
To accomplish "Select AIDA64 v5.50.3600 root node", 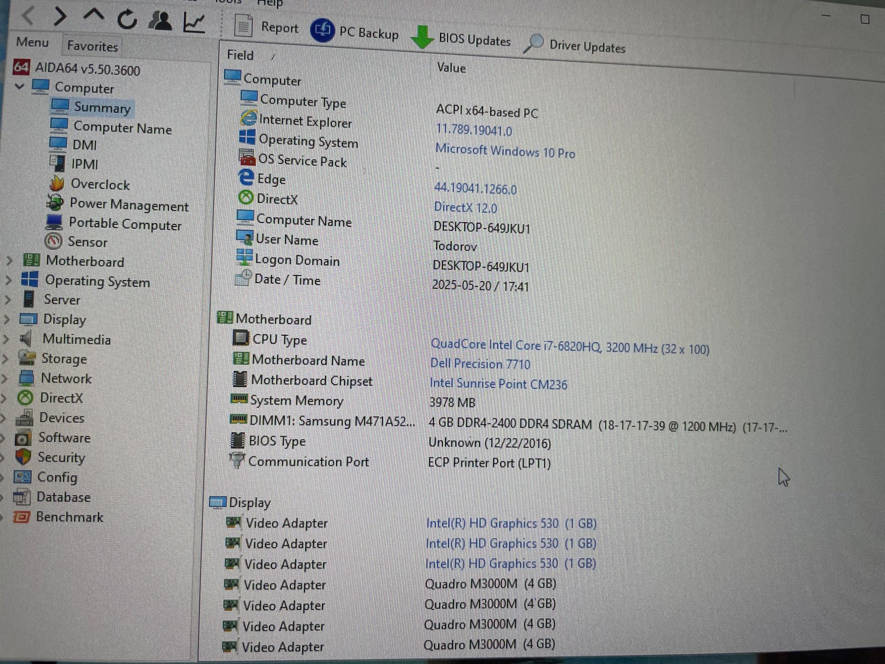I will click(x=77, y=68).
